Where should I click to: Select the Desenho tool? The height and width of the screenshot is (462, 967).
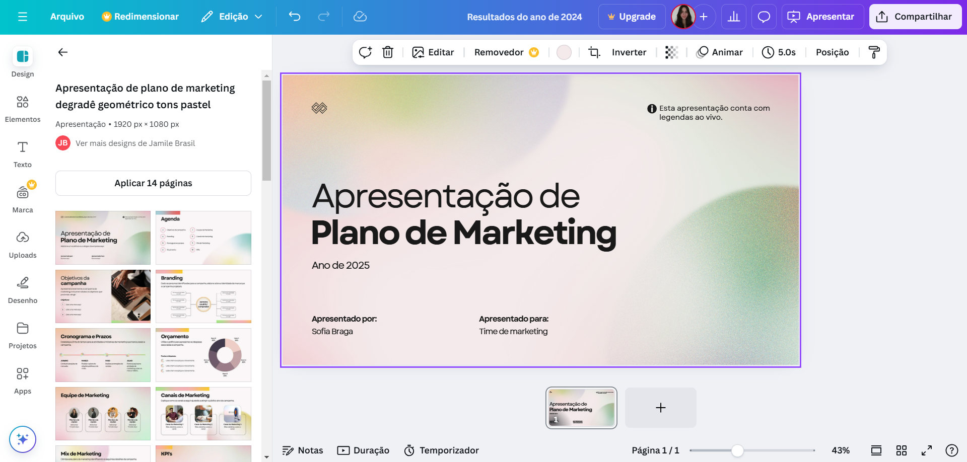coord(22,287)
